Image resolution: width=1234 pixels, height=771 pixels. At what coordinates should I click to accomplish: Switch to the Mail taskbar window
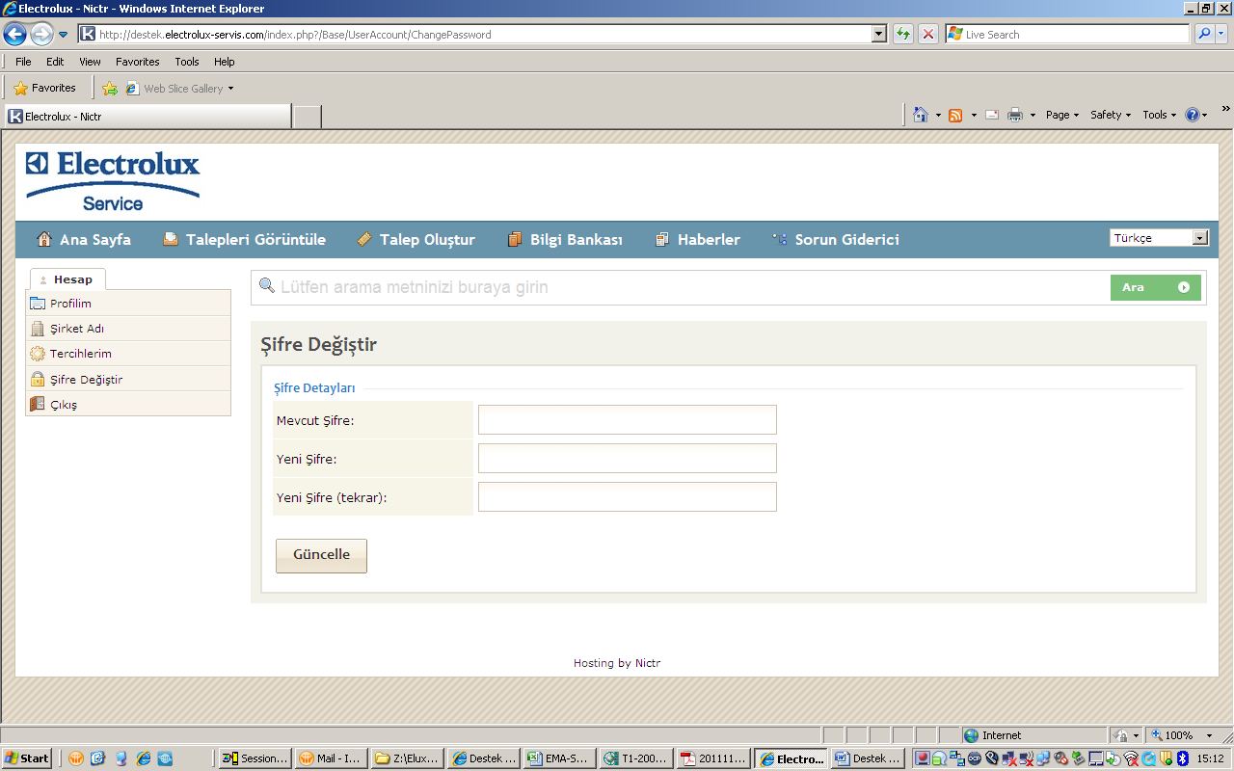coord(331,758)
